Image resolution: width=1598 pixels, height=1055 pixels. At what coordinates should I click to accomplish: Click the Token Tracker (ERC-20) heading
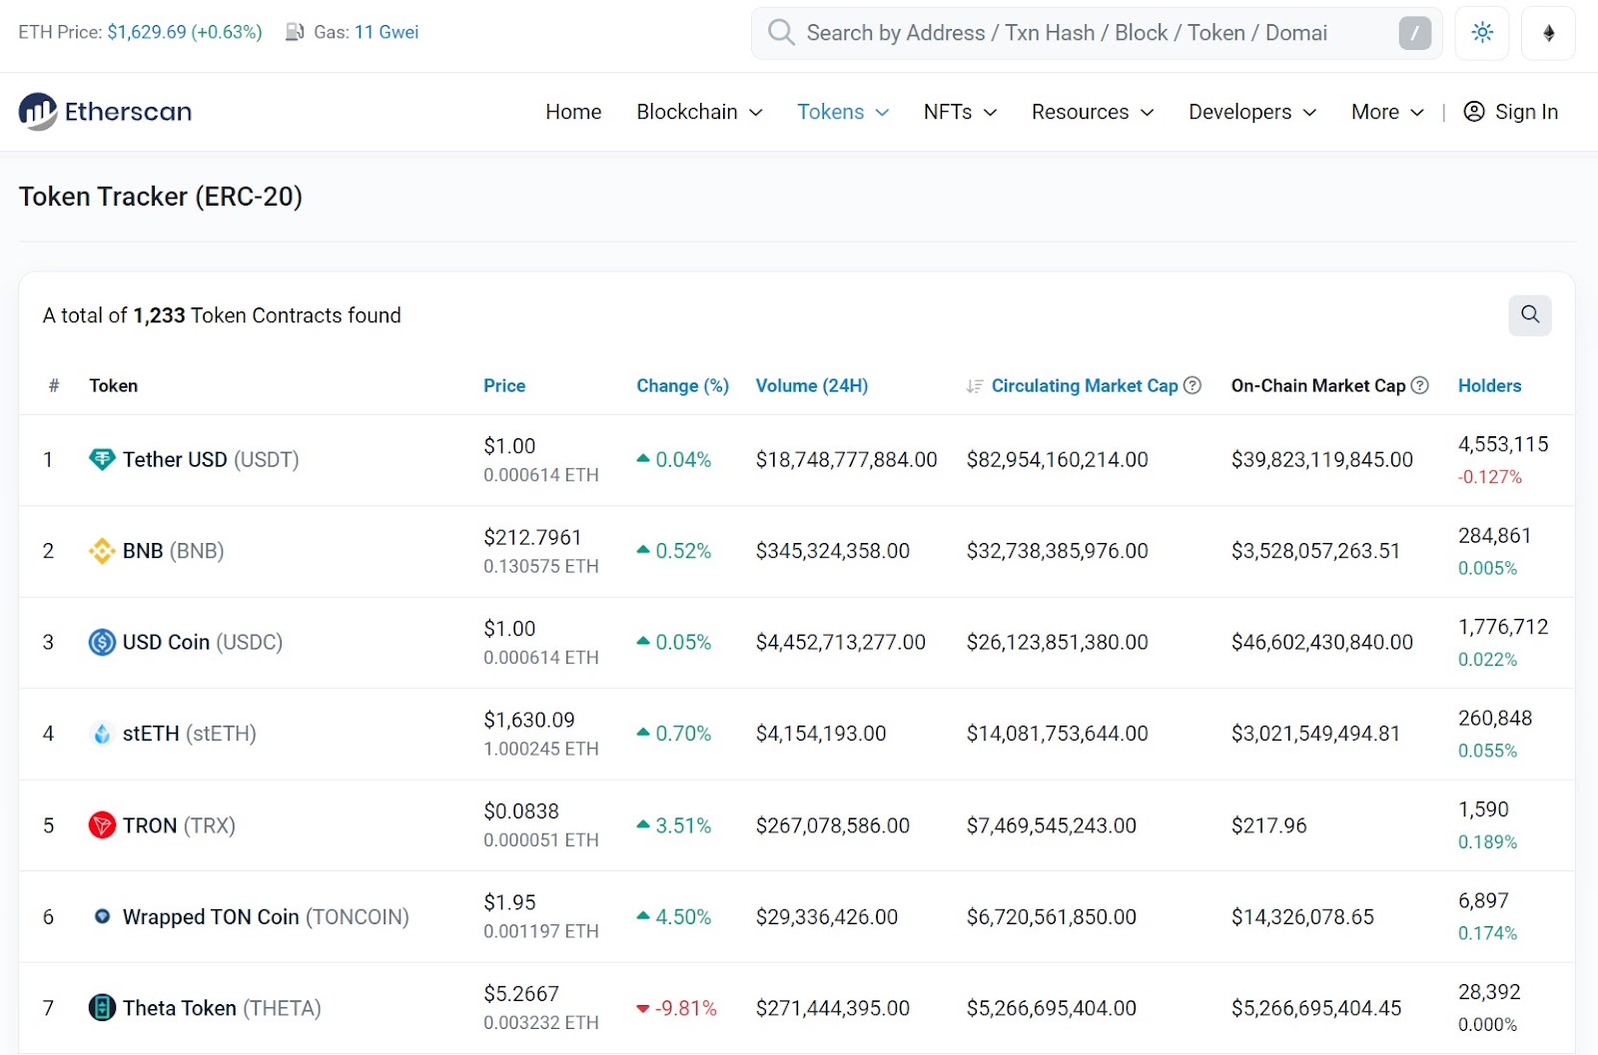click(x=161, y=197)
